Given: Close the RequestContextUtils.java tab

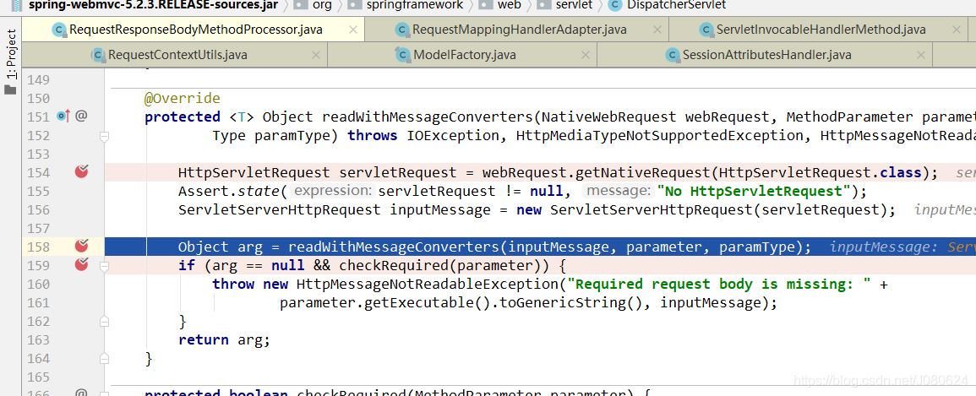Looking at the screenshot, I should 315,55.
